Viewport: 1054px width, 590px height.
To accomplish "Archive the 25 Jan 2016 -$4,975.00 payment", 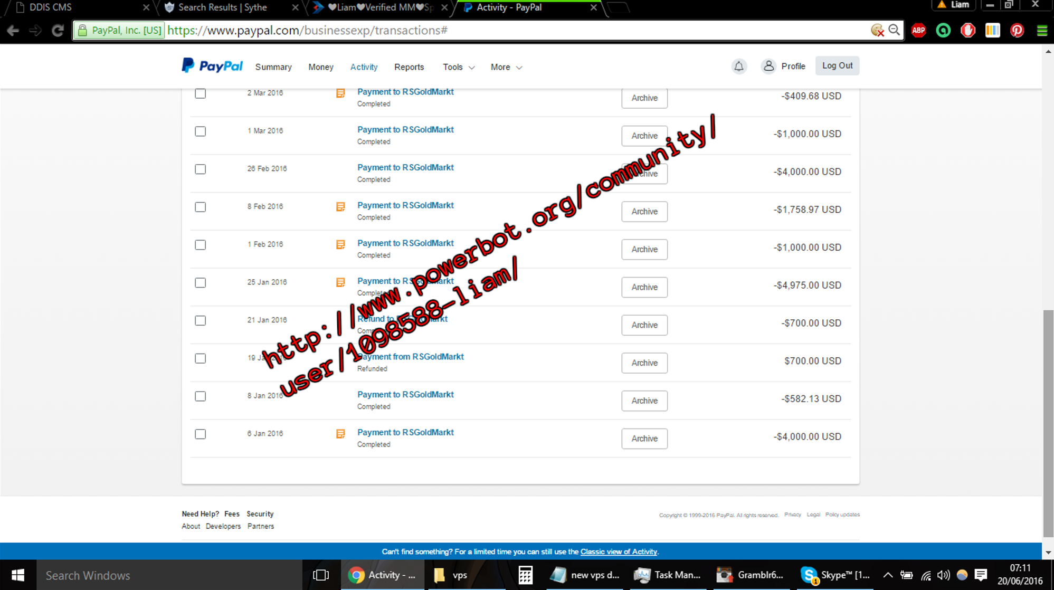I will pyautogui.click(x=644, y=288).
